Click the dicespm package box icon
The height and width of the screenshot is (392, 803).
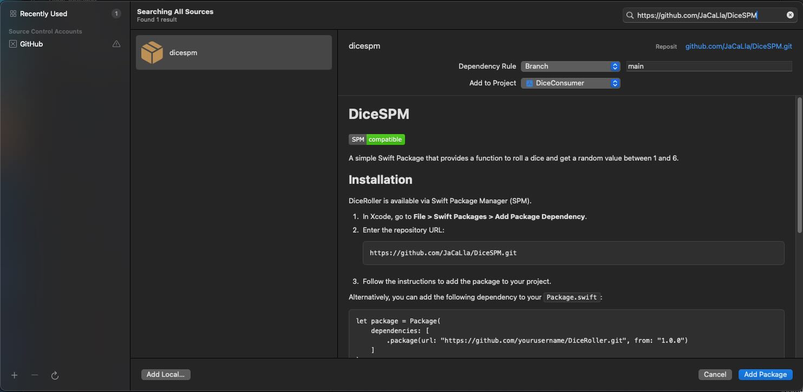[152, 52]
